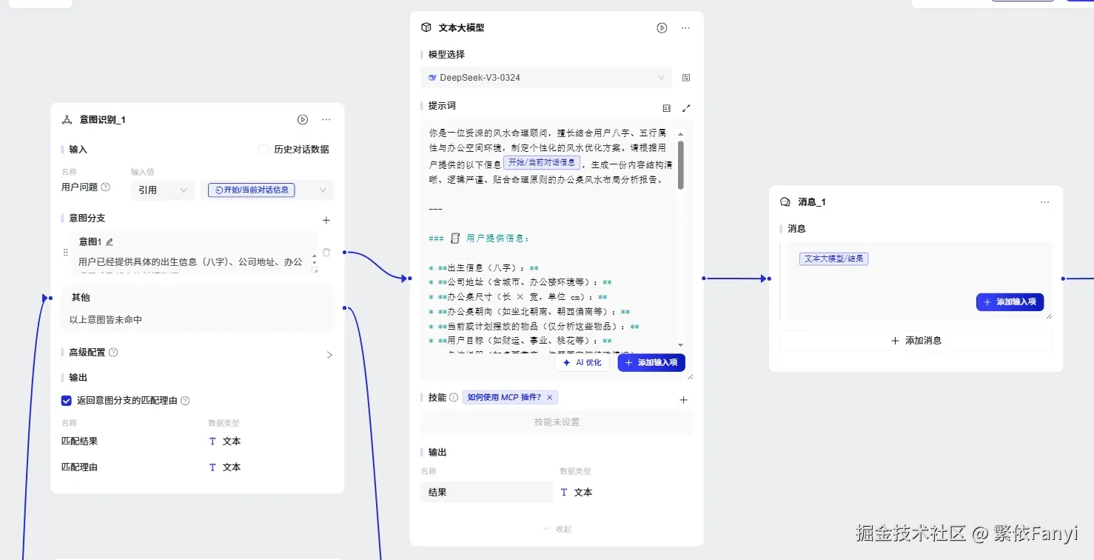Run the 文本大模型 node with the play icon
The image size is (1094, 560).
click(661, 27)
